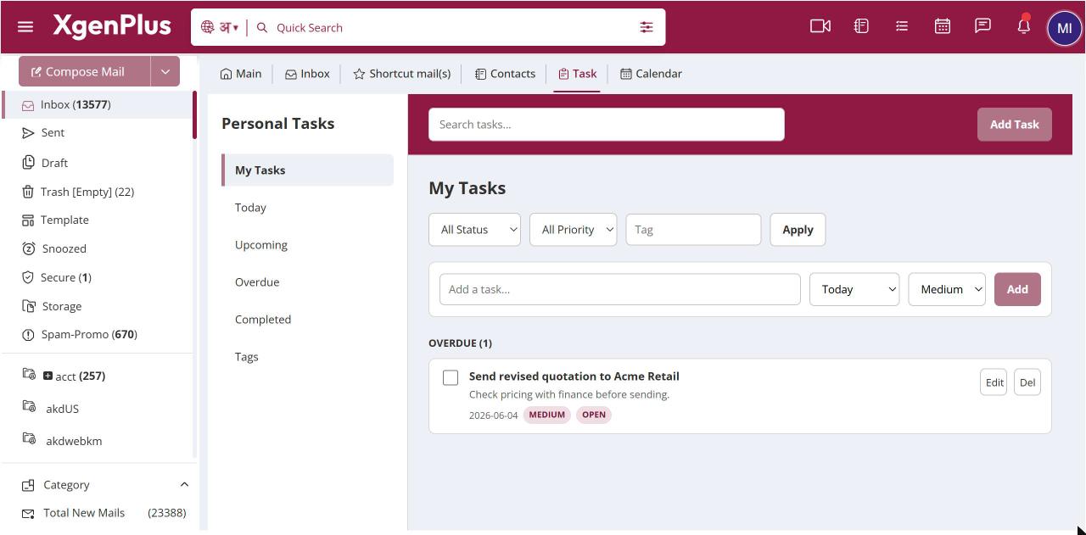This screenshot has height=535, width=1086.
Task: Open advanced search filter options
Action: point(647,27)
